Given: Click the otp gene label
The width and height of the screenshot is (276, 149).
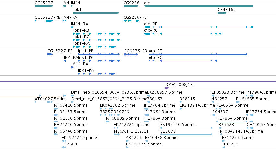Looking at the screenshot, I should coord(147,3).
